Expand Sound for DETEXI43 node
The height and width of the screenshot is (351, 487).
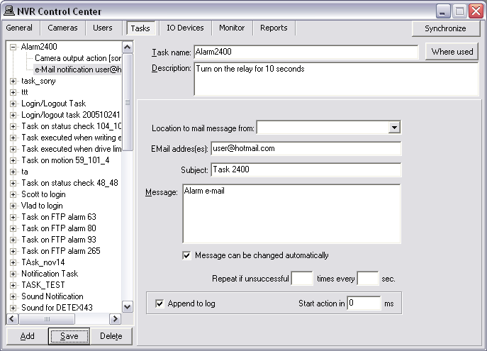coord(13,308)
